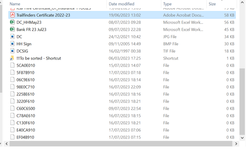Select the file named 98E0C710
This screenshot has width=246, height=150.
pos(26,87)
